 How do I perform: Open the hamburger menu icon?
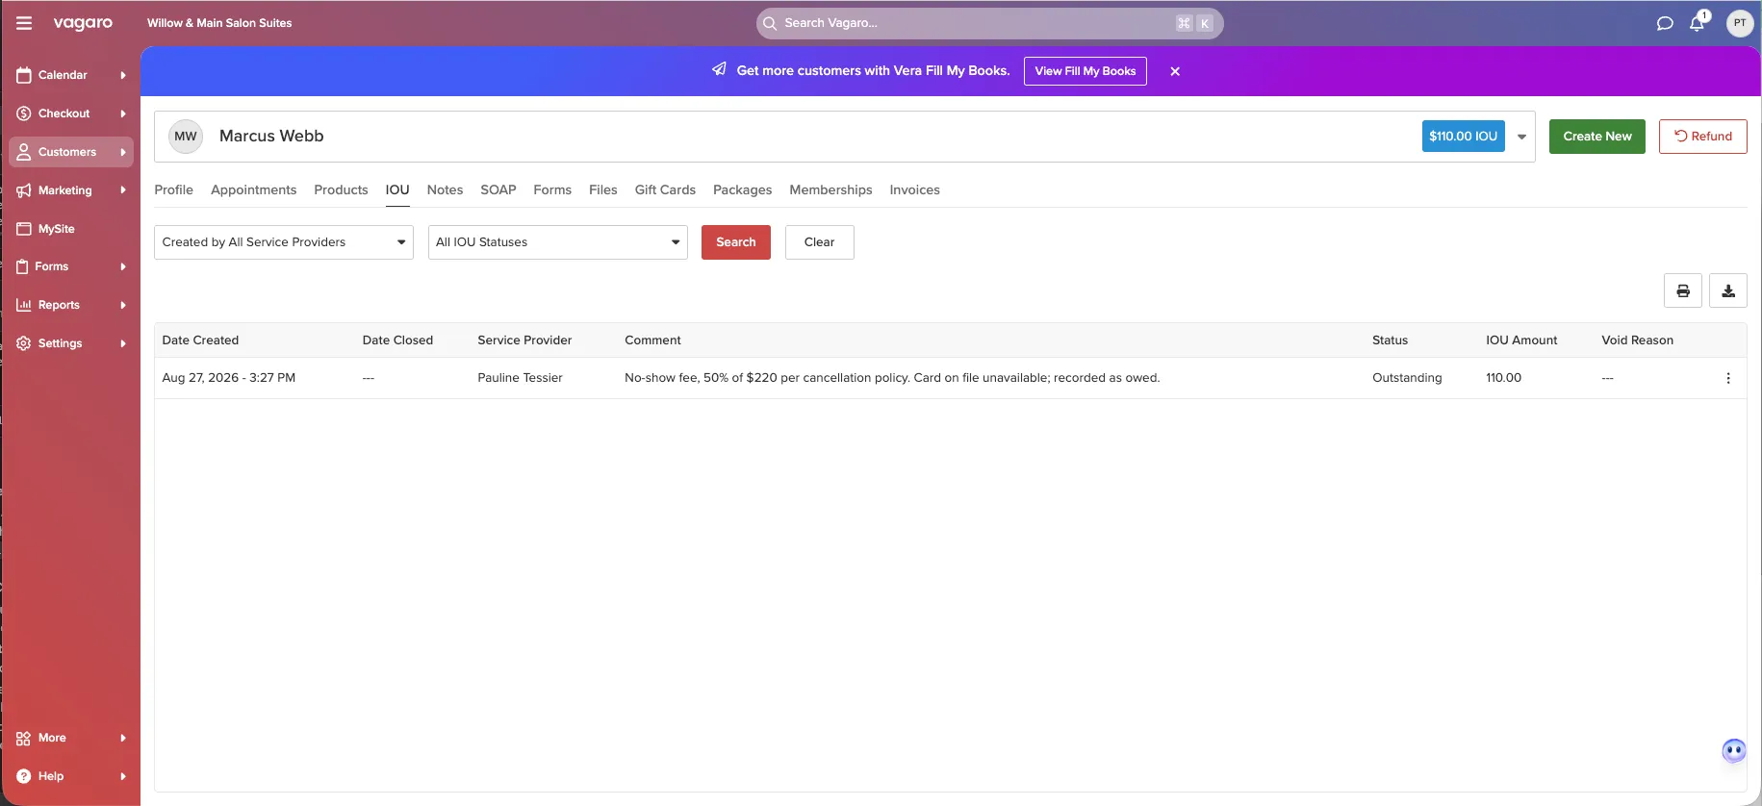[x=24, y=23]
